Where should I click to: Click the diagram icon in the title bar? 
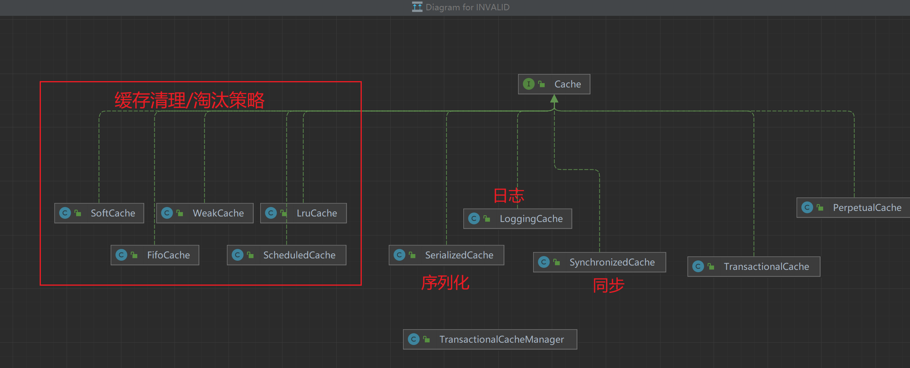click(x=417, y=7)
